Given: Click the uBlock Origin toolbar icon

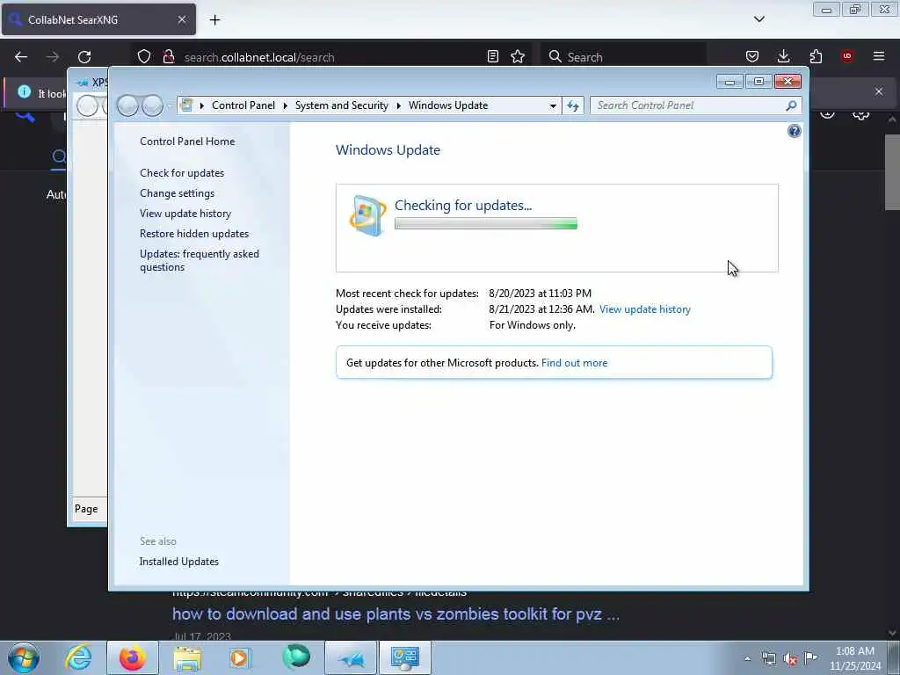Looking at the screenshot, I should (847, 56).
